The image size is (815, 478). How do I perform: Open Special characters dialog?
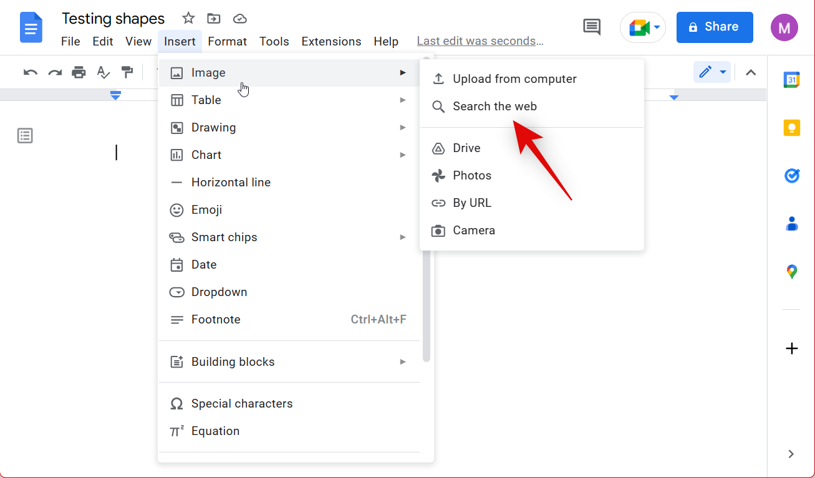pyautogui.click(x=289, y=404)
